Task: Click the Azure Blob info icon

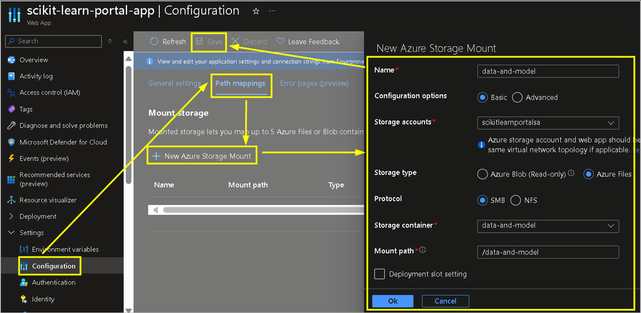Action: (x=571, y=173)
